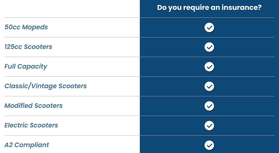279x153 pixels.
Task: Toggle the A2 Compliant checkmark
Action: click(209, 145)
